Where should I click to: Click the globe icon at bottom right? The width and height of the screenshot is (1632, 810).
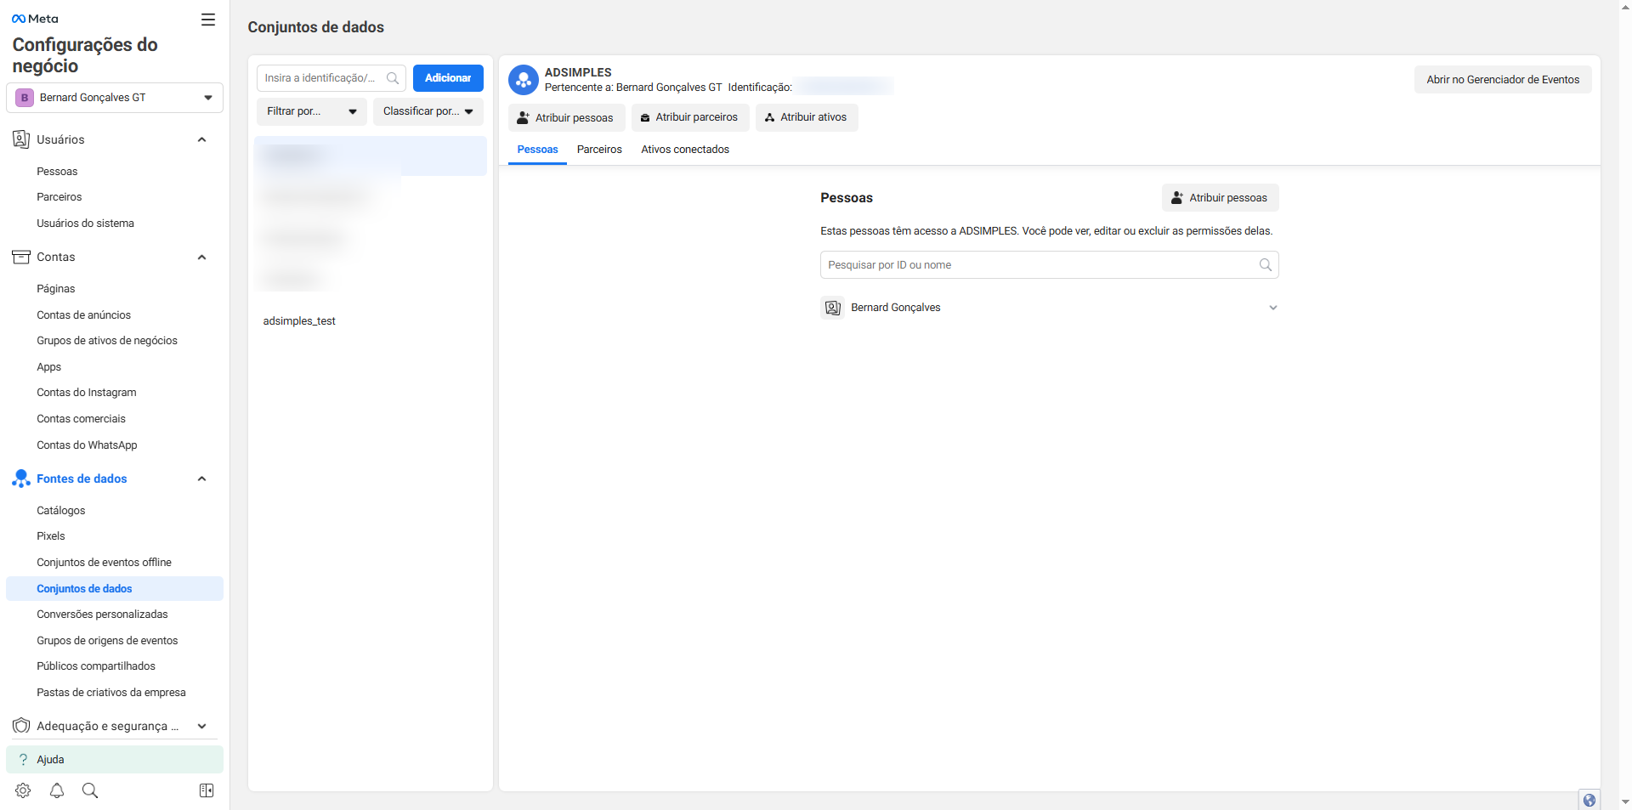pyautogui.click(x=1589, y=800)
